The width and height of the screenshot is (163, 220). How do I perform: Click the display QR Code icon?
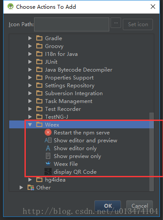pos(48,172)
